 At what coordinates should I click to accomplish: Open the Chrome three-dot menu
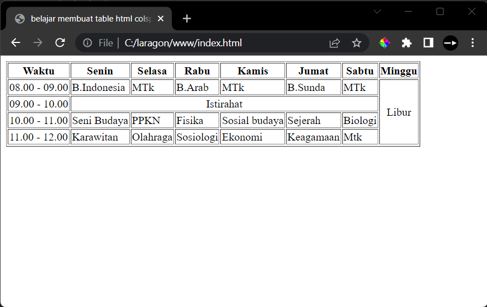473,43
